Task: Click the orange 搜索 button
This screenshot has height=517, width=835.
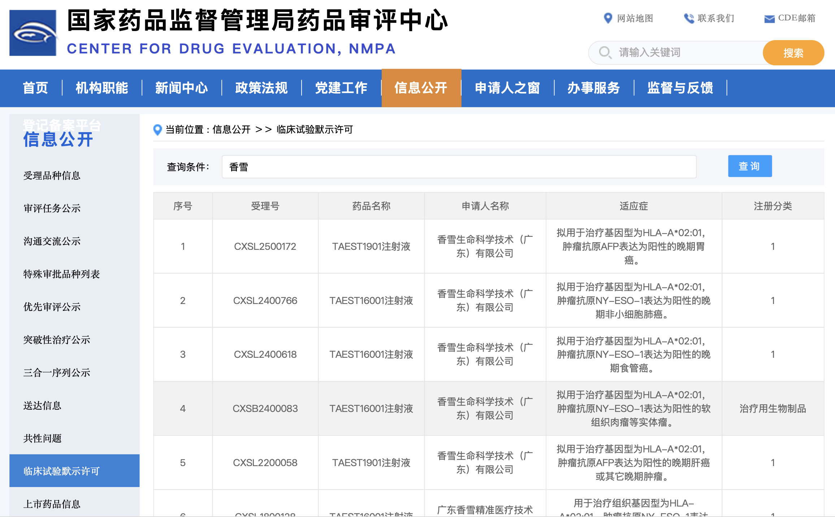Action: click(793, 53)
